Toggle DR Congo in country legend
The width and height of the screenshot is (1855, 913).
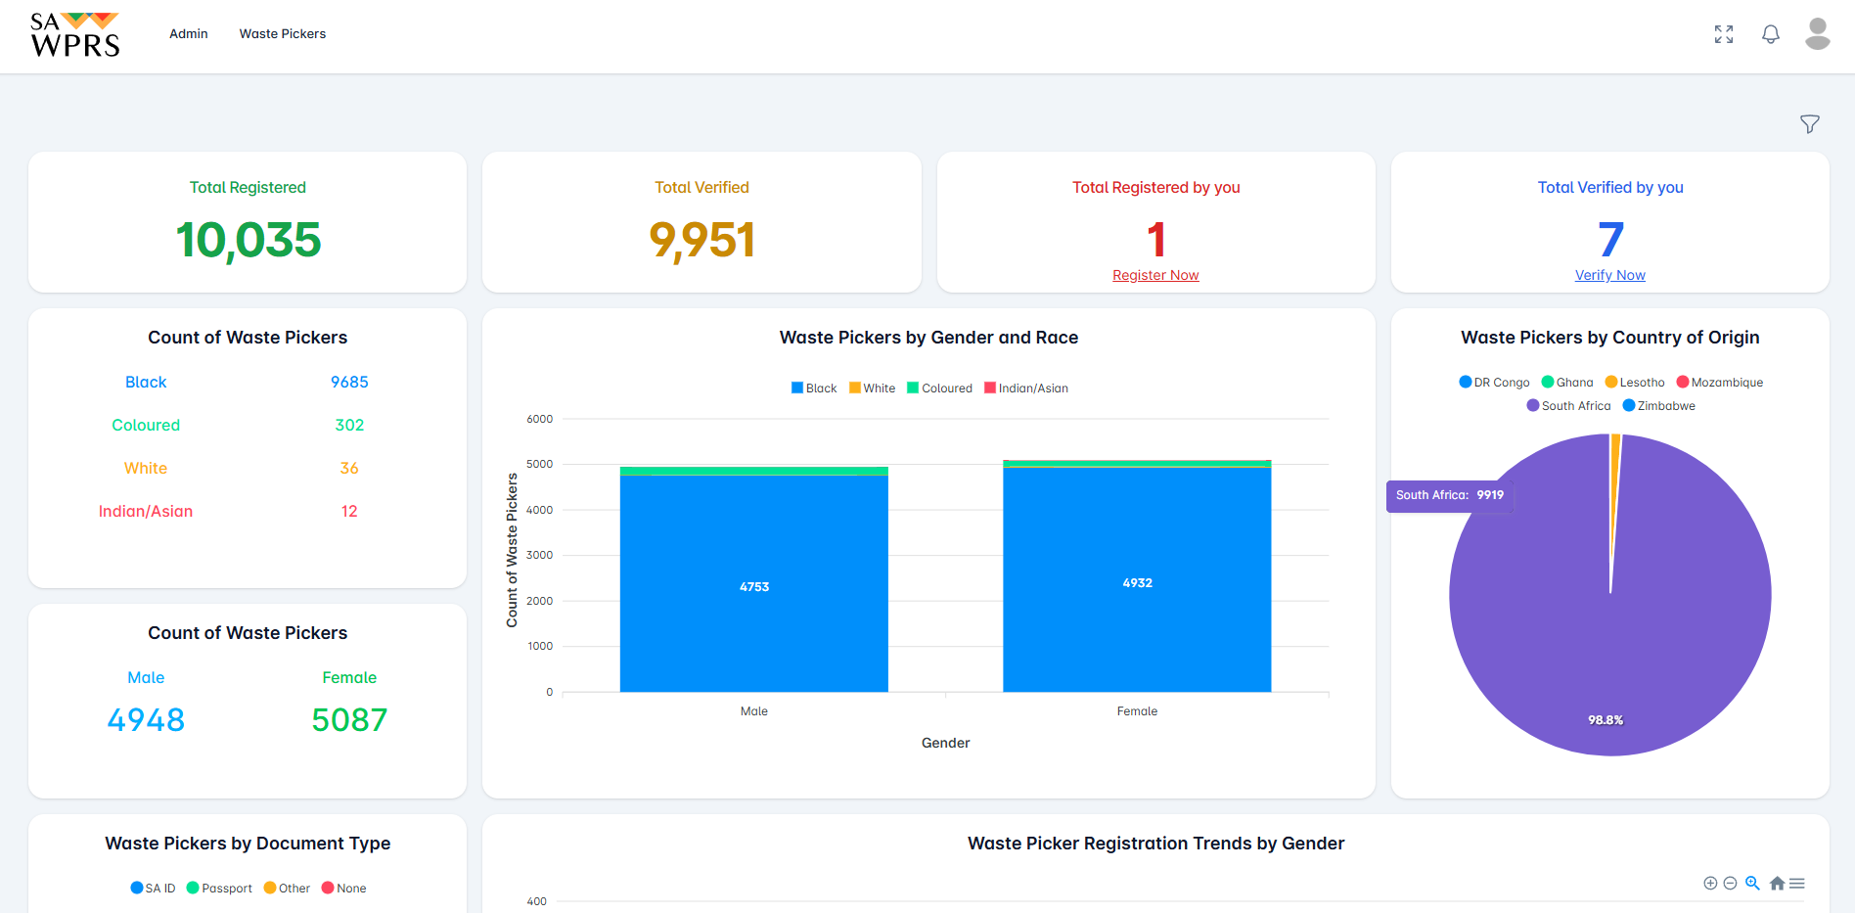1494,383
